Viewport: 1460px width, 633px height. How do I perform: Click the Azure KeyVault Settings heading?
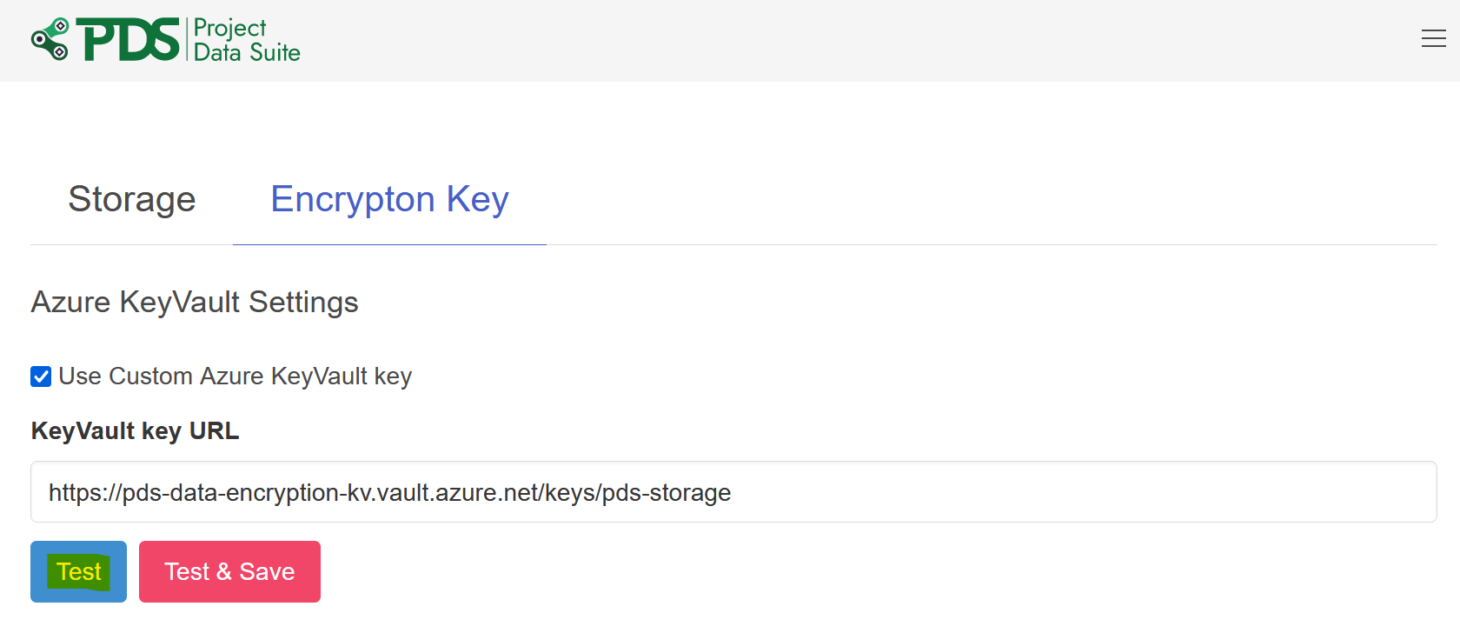click(195, 303)
